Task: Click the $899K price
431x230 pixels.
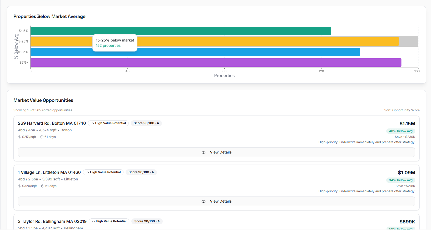Action: [x=407, y=222]
